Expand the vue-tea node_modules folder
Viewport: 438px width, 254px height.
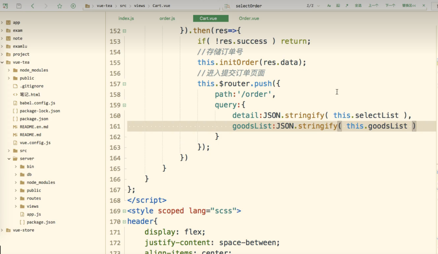point(9,70)
